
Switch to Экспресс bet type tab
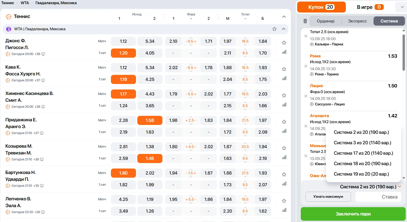point(357,21)
